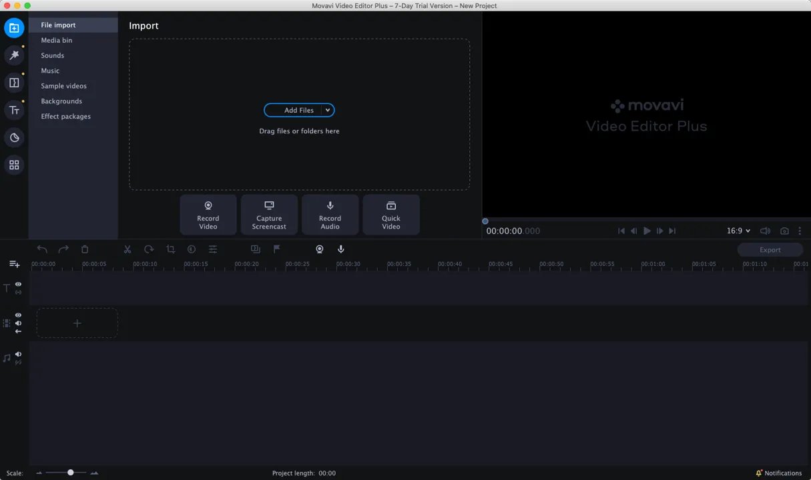Click the preview timecode 00:00:00.000
811x480 pixels.
513,231
